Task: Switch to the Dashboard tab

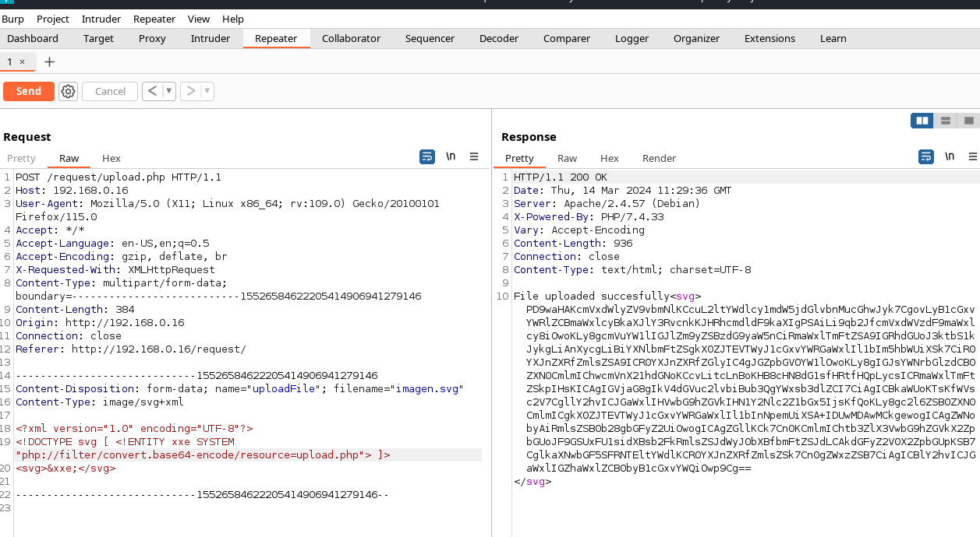Action: click(x=33, y=38)
